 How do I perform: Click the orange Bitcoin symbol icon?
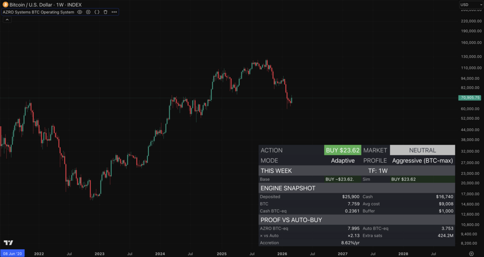pyautogui.click(x=5, y=5)
